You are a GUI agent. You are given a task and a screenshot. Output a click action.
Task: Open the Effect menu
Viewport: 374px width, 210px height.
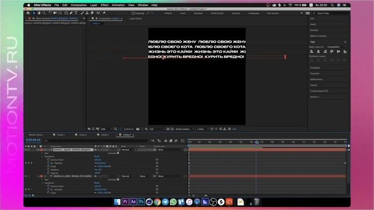pyautogui.click(x=105, y=5)
